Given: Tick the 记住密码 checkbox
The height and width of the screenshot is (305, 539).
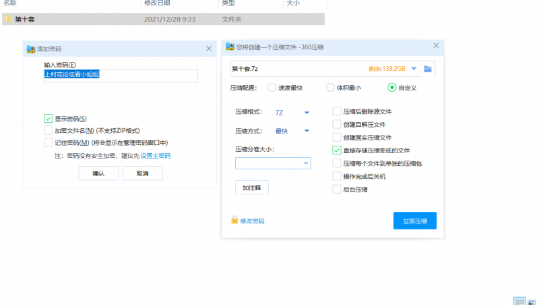Looking at the screenshot, I should pos(48,142).
